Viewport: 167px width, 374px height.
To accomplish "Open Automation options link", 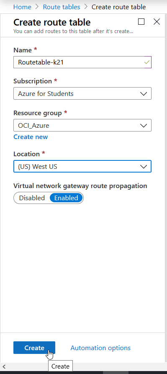I will (x=100, y=348).
